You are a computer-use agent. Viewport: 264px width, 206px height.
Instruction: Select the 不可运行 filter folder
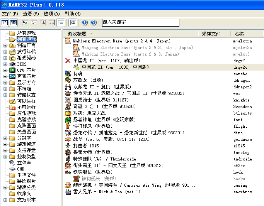26,107
